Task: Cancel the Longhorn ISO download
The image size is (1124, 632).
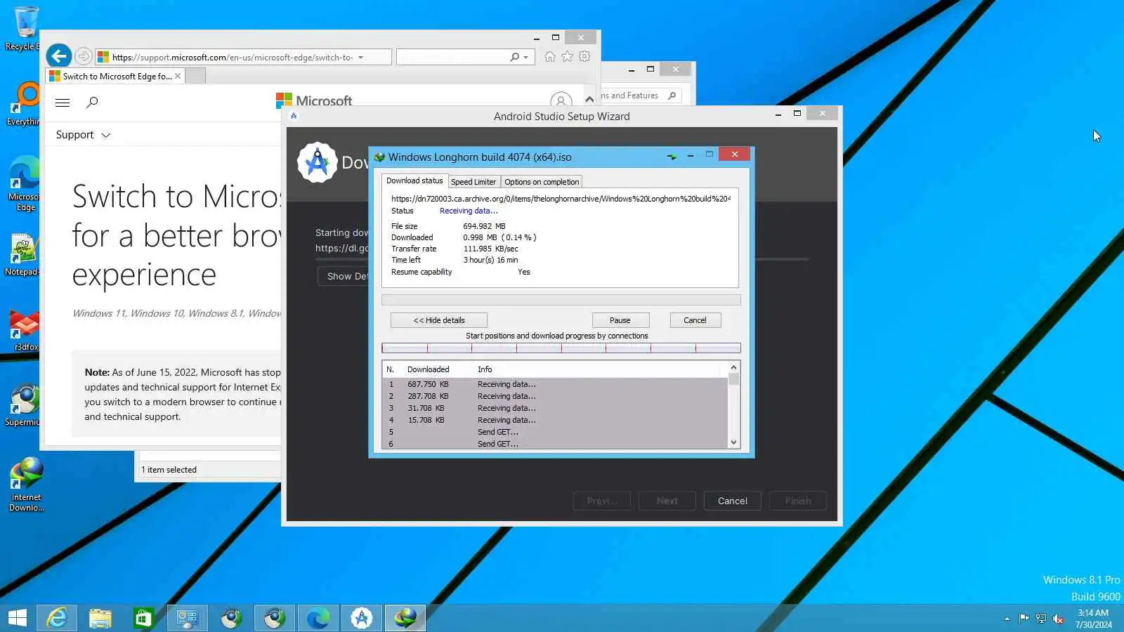Action: click(695, 320)
